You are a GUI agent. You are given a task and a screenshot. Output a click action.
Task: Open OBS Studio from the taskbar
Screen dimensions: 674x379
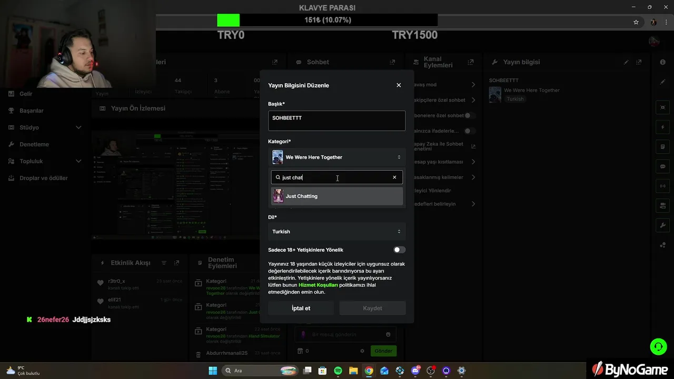[x=431, y=371]
